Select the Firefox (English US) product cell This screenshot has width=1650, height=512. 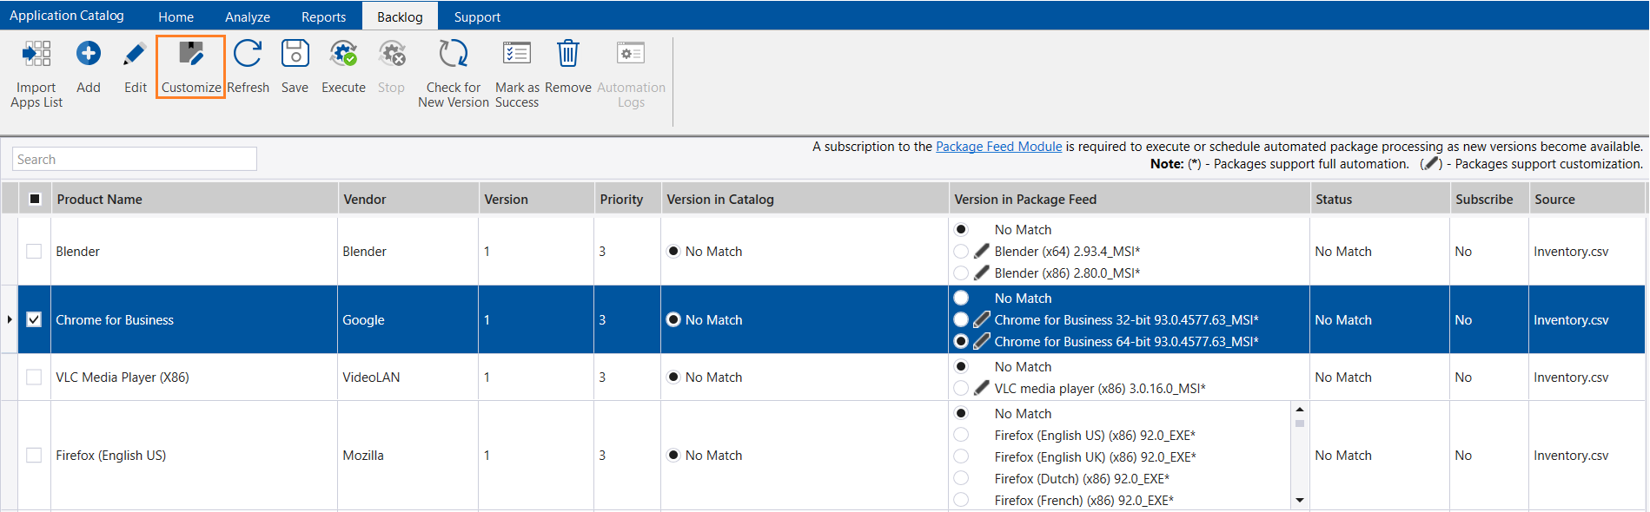[x=195, y=455]
